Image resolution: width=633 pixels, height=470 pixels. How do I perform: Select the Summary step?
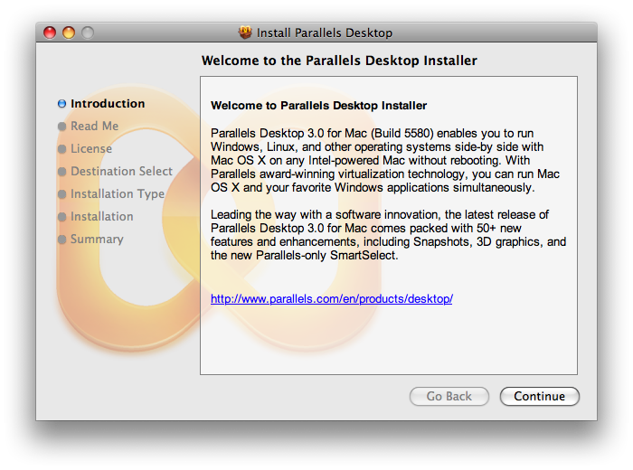pyautogui.click(x=97, y=240)
